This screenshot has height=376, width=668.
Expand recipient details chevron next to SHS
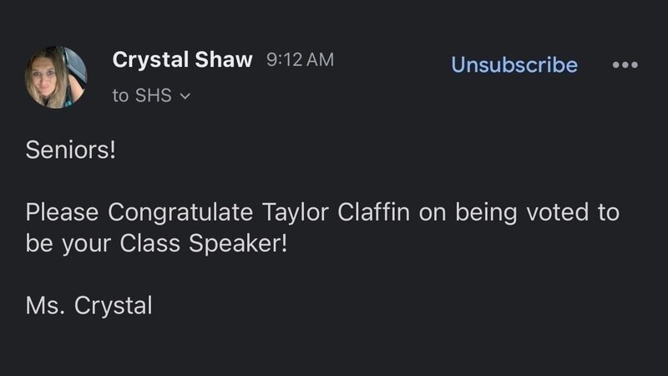[185, 96]
